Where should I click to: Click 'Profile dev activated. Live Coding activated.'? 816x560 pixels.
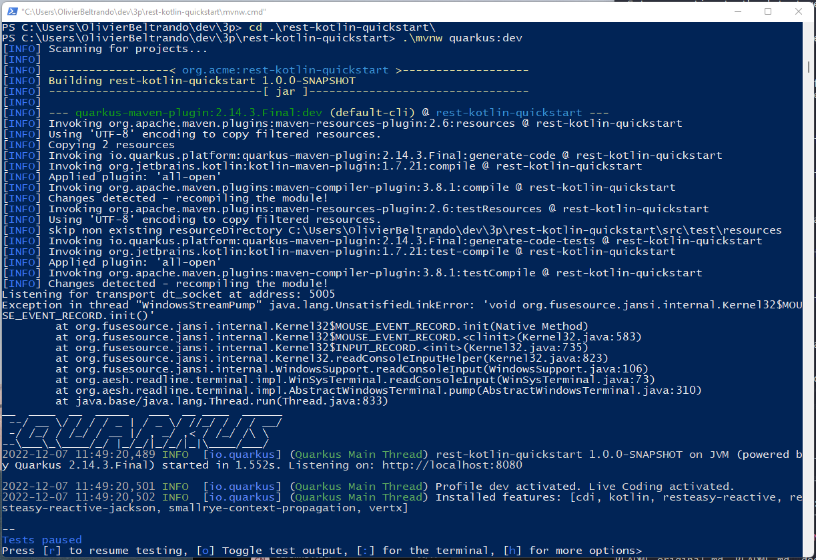[x=585, y=487]
